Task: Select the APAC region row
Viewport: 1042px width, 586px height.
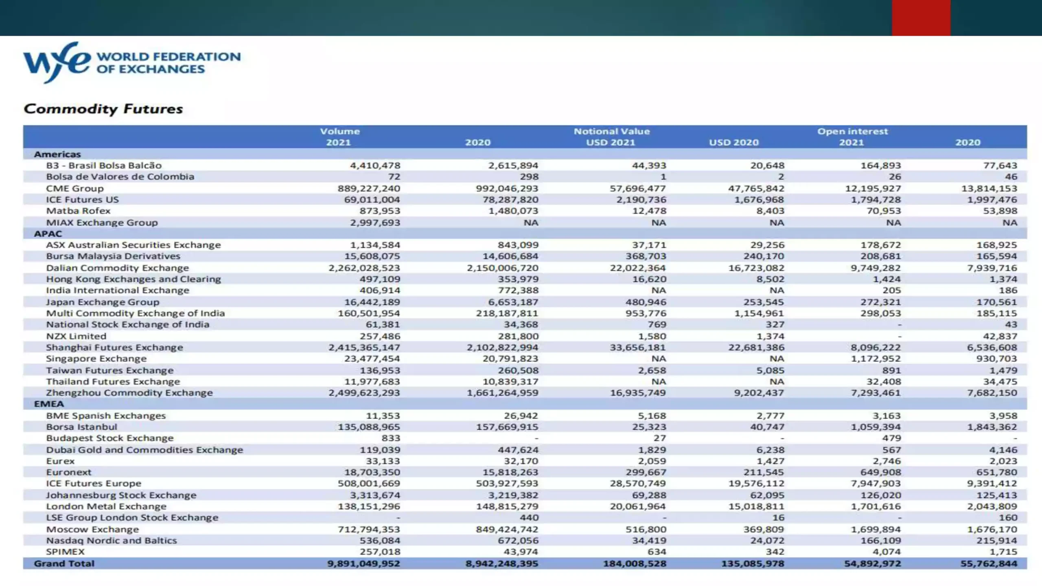Action: click(525, 234)
